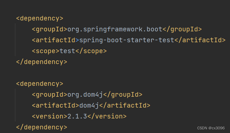230x133 pixels.
Task: Click the version 2.1.3 line
Action: pyautogui.click(x=79, y=116)
